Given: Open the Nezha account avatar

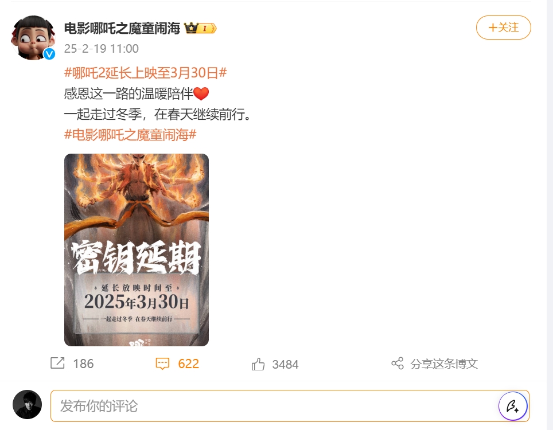Looking at the screenshot, I should [33, 37].
